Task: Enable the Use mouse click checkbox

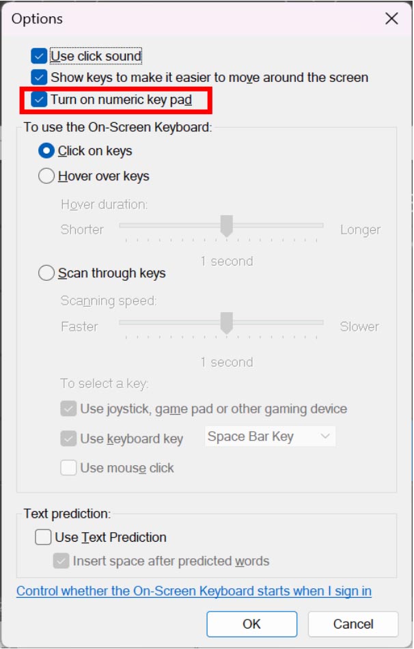Action: click(x=68, y=468)
